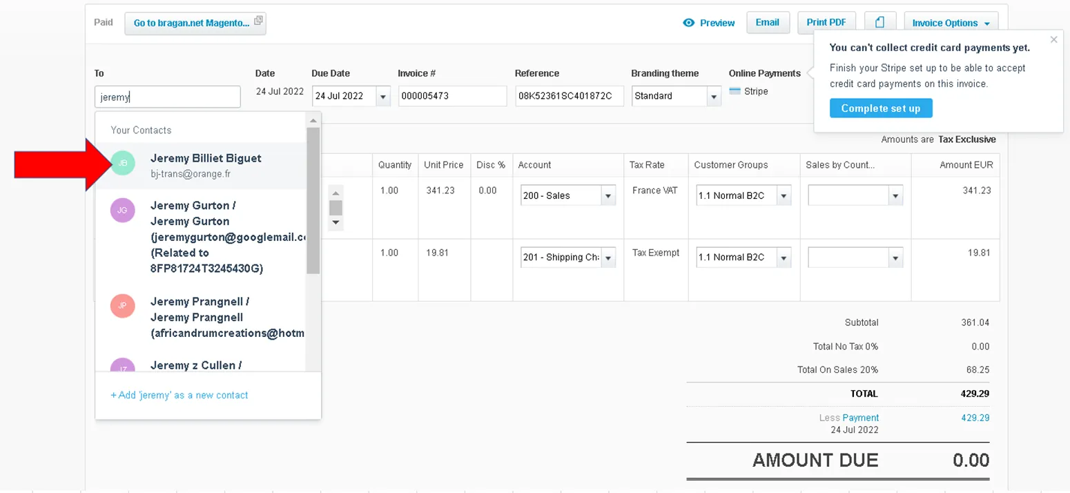Click the contacts list scrollbar thumb
Image resolution: width=1070 pixels, height=493 pixels.
(x=313, y=200)
